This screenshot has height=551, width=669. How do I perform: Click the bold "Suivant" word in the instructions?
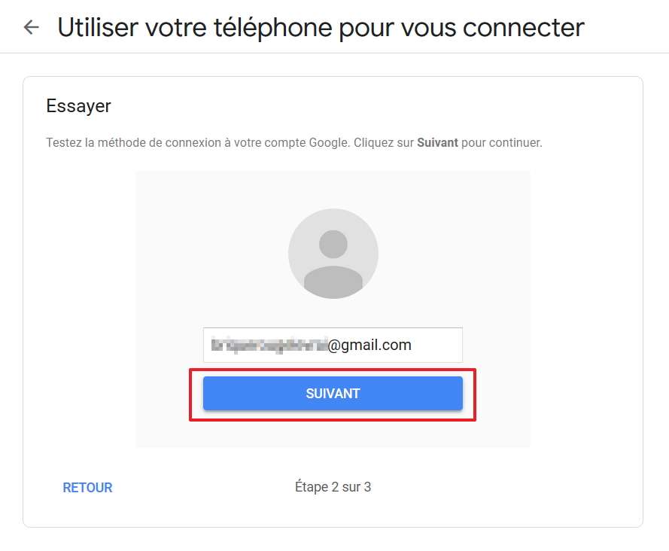437,142
